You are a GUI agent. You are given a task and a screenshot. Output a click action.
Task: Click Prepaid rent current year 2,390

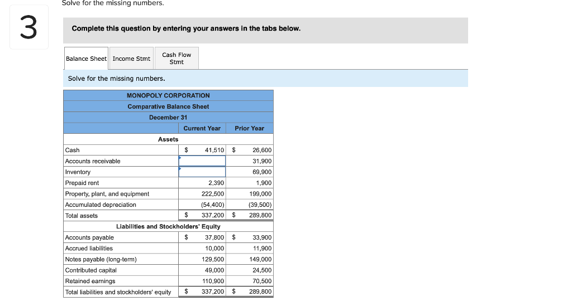[216, 183]
